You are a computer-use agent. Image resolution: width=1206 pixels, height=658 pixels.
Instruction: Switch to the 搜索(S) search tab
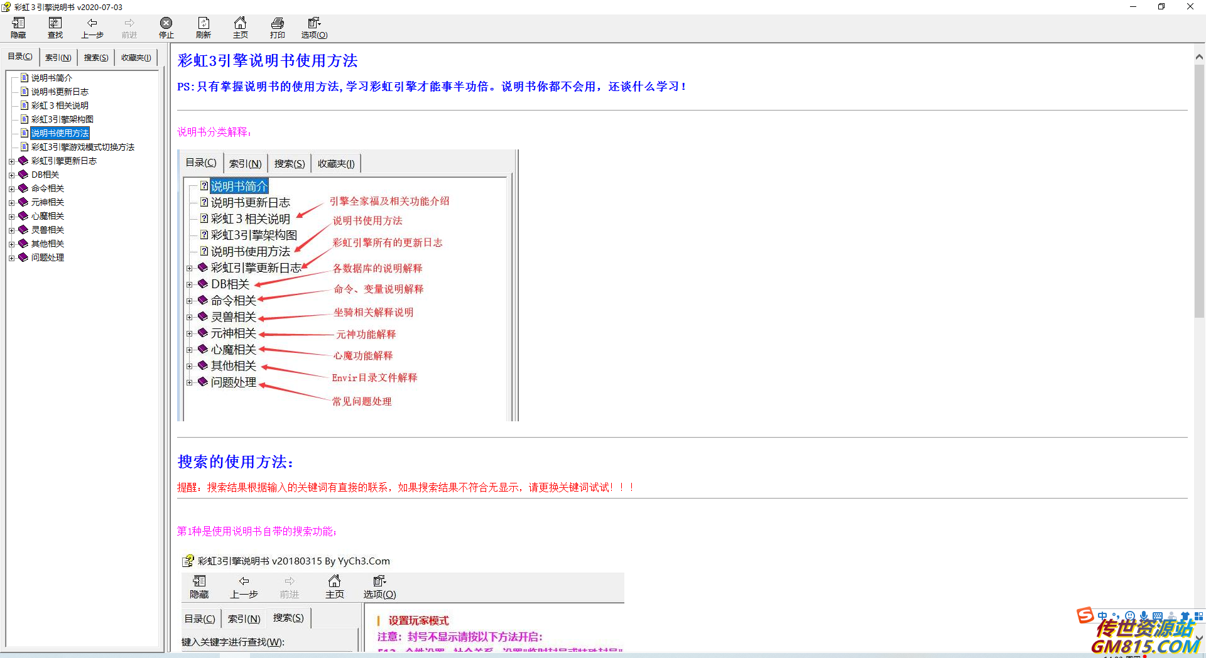[x=96, y=57]
